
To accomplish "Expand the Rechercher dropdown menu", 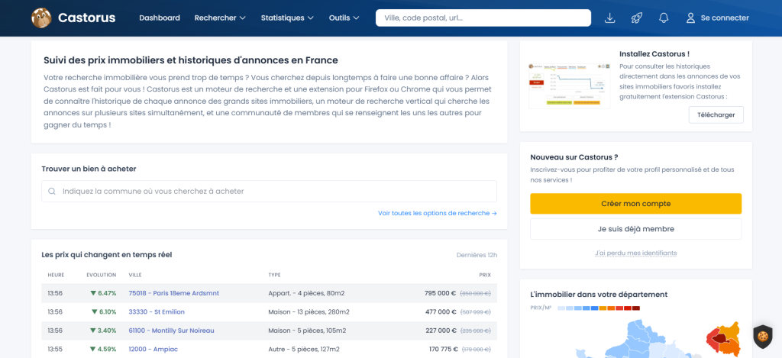I will coord(220,18).
